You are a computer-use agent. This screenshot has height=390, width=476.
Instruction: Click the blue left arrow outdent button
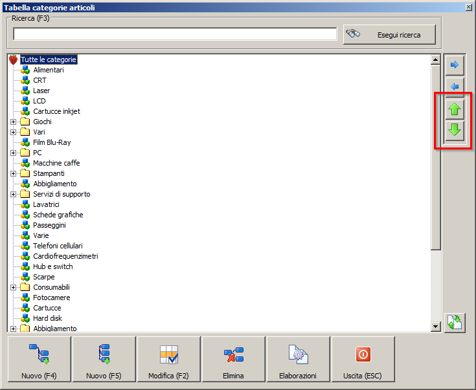point(455,87)
